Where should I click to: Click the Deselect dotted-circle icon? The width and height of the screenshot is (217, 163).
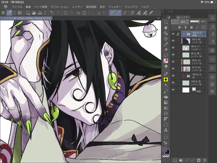(x=66, y=13)
